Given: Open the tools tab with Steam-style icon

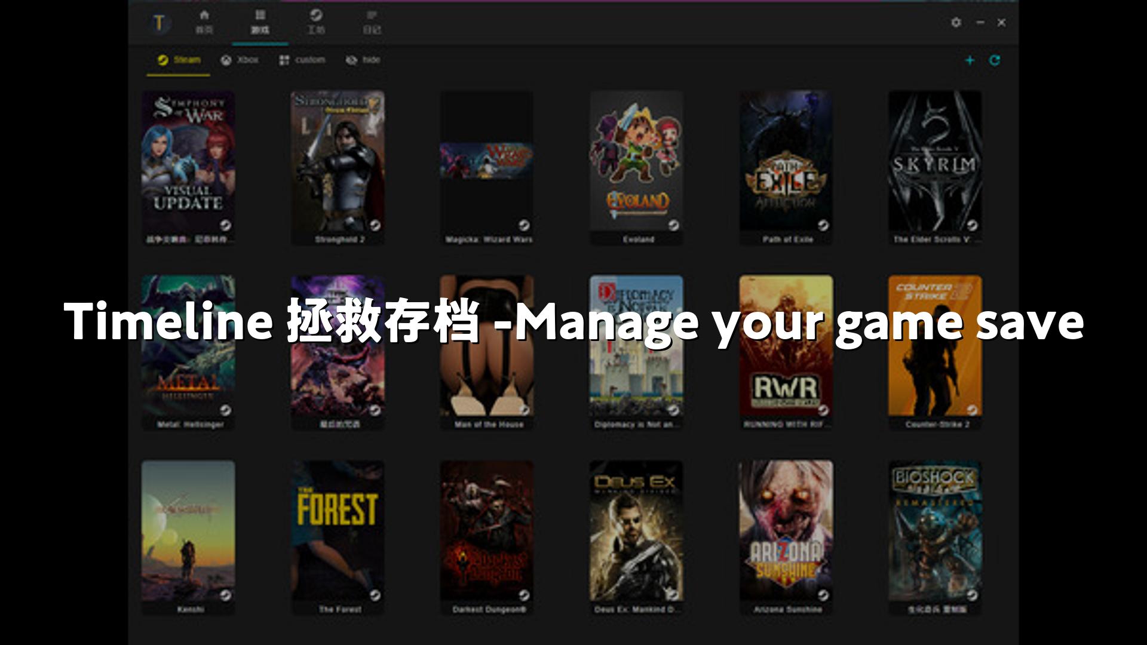Looking at the screenshot, I should 315,22.
